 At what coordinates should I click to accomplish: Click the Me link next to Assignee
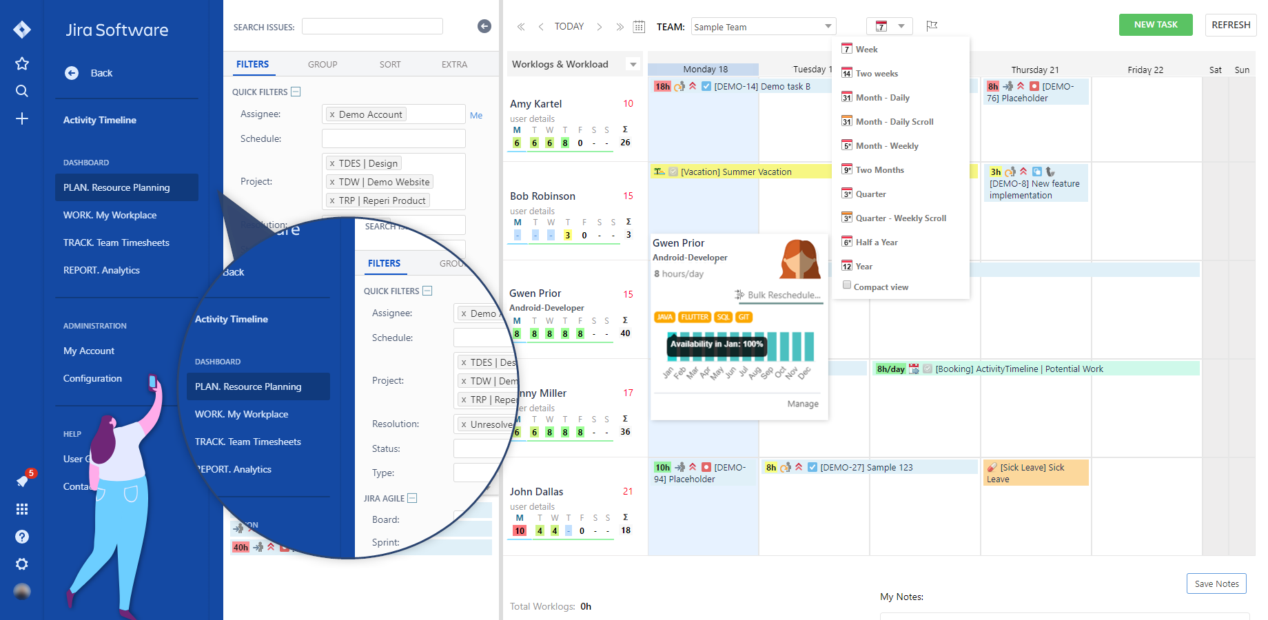point(476,116)
